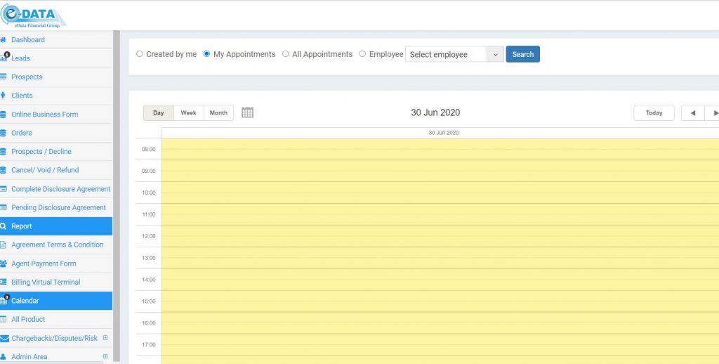Click the Chargebacks envelope icon
The height and width of the screenshot is (364, 719).
(x=4, y=338)
